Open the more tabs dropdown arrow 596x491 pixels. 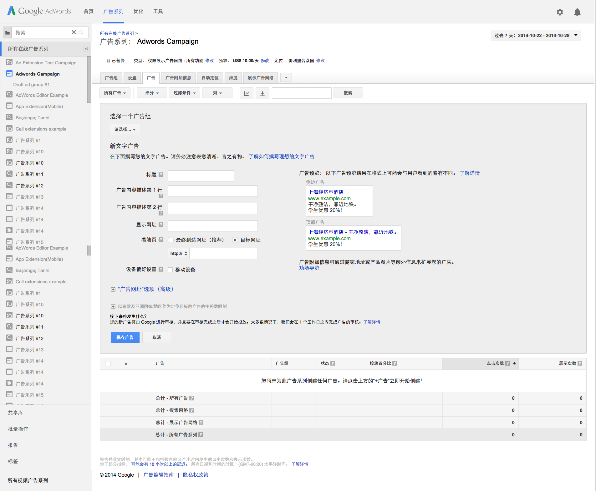pos(286,77)
